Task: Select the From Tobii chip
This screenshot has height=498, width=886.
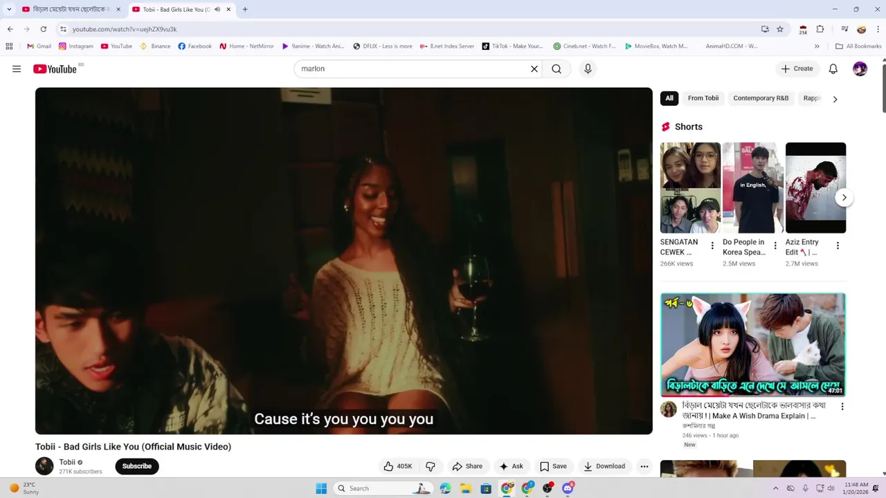Action: coord(703,98)
